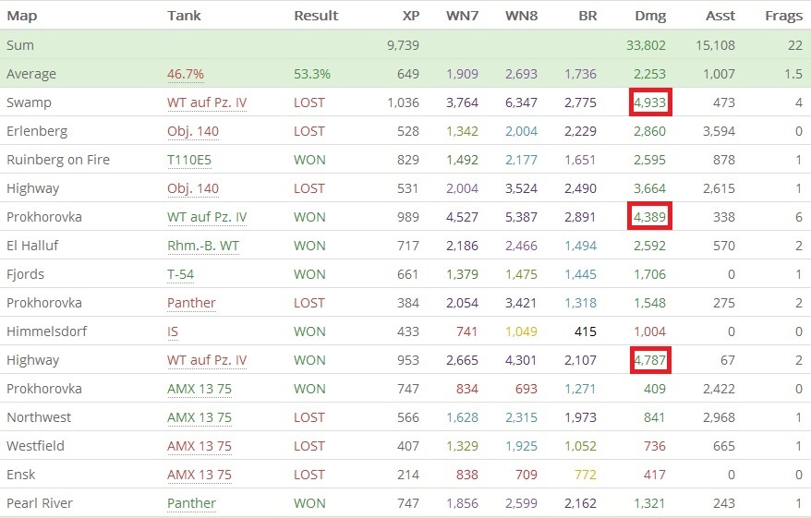Open the Rhm.-B. WT tank link
This screenshot has width=811, height=518.
pos(201,246)
